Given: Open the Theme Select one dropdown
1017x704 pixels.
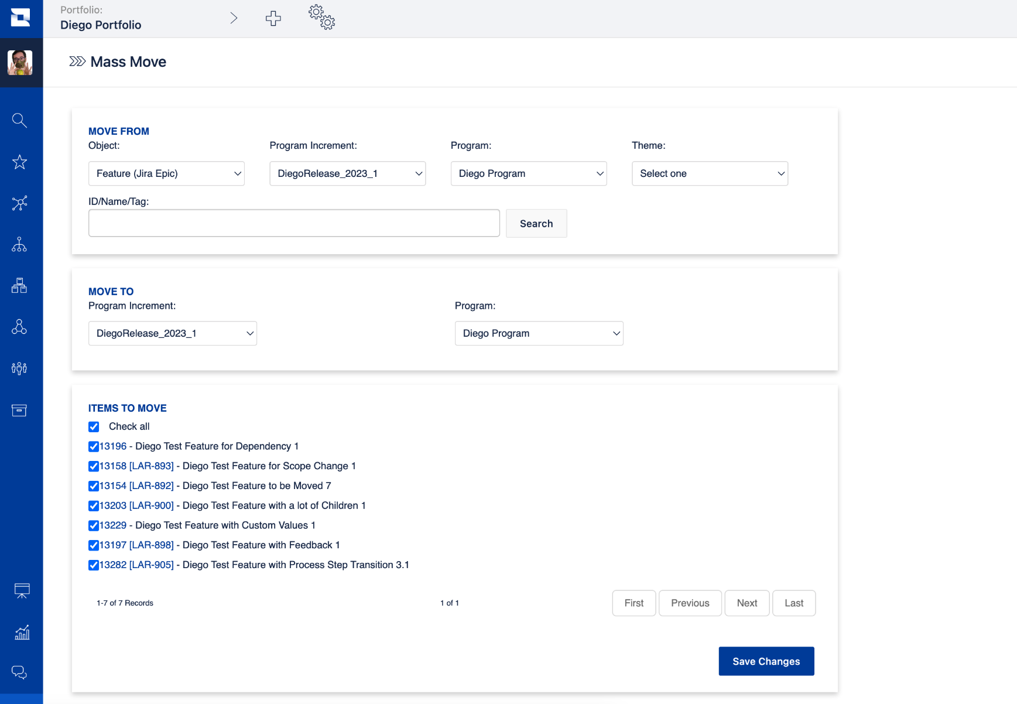Looking at the screenshot, I should tap(710, 173).
